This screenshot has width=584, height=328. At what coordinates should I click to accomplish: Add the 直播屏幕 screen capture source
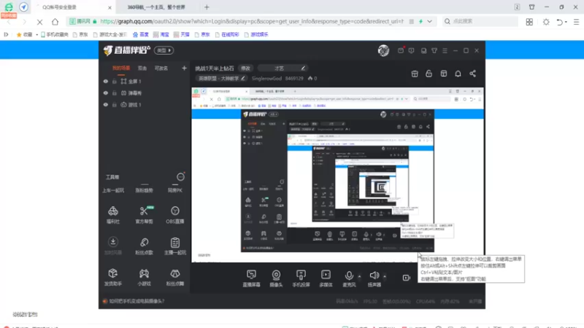251,278
